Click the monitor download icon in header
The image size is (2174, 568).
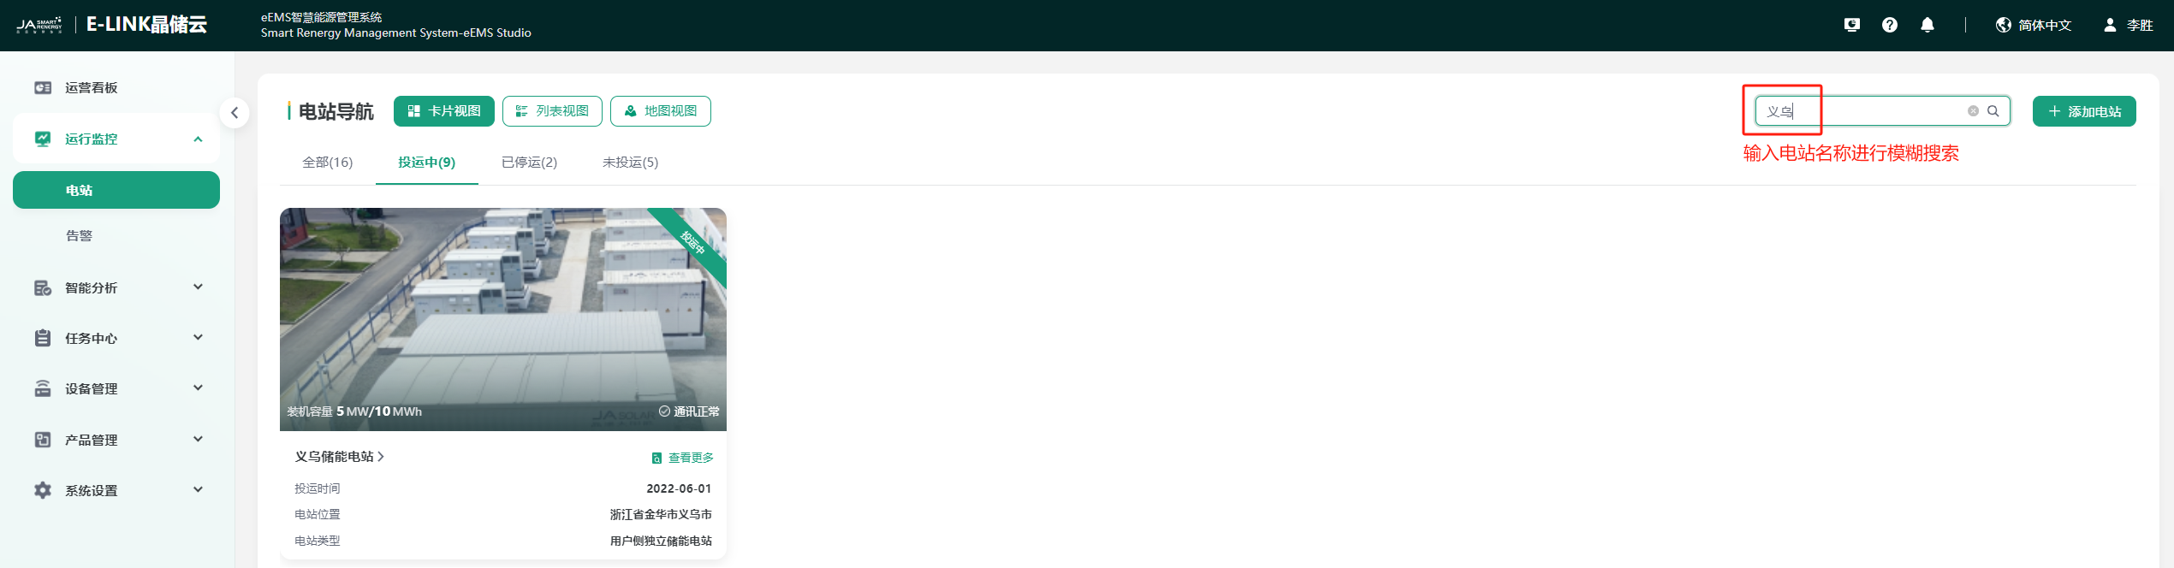[x=1852, y=25]
